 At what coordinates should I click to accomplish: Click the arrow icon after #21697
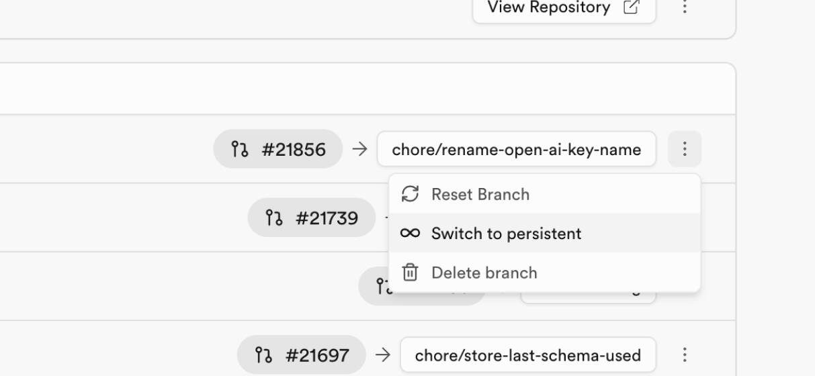click(383, 355)
